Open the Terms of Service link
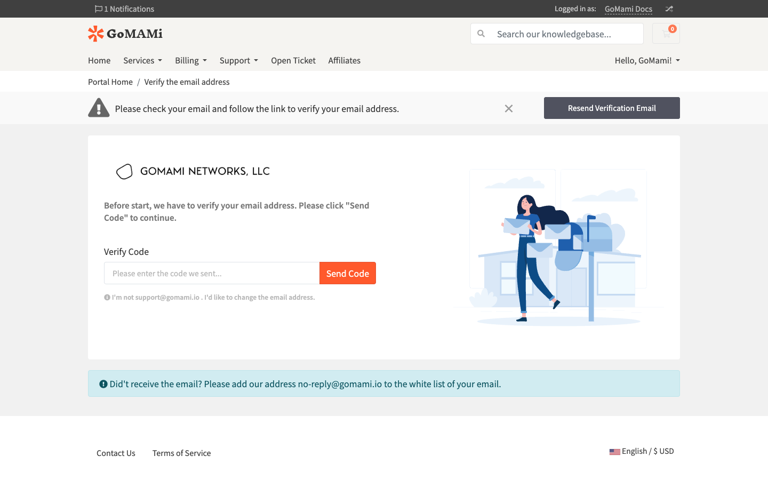The image size is (768, 480). coord(181,453)
